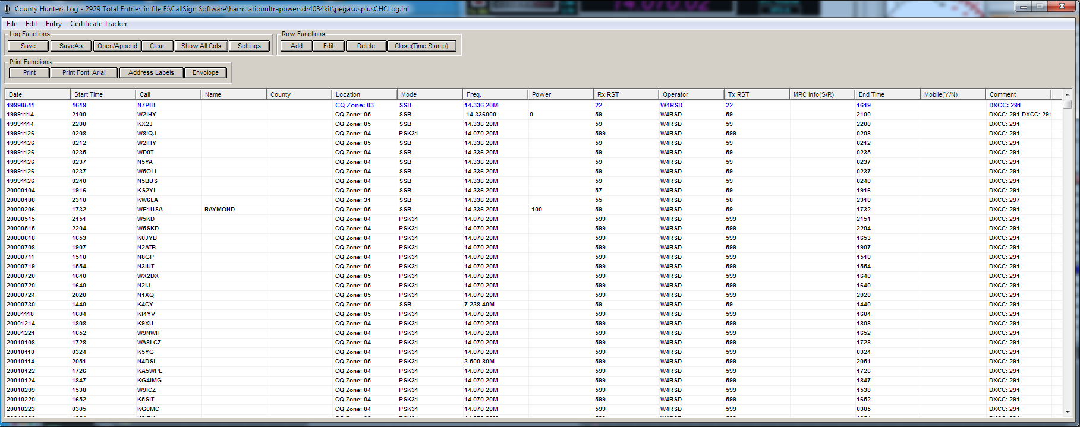Click the 14.336000 frequency cell

coord(481,115)
